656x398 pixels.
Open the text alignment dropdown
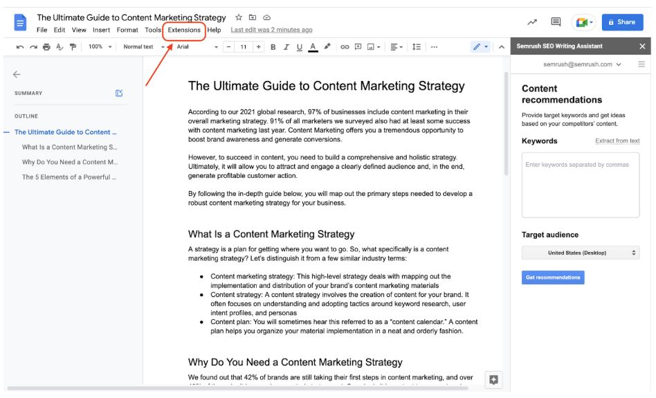397,47
